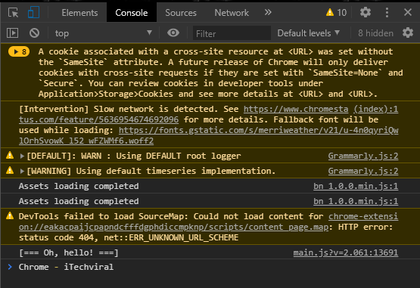The width and height of the screenshot is (420, 288).
Task: Select the '[=== Oh, hello! ===]' log text
Action: 69,252
